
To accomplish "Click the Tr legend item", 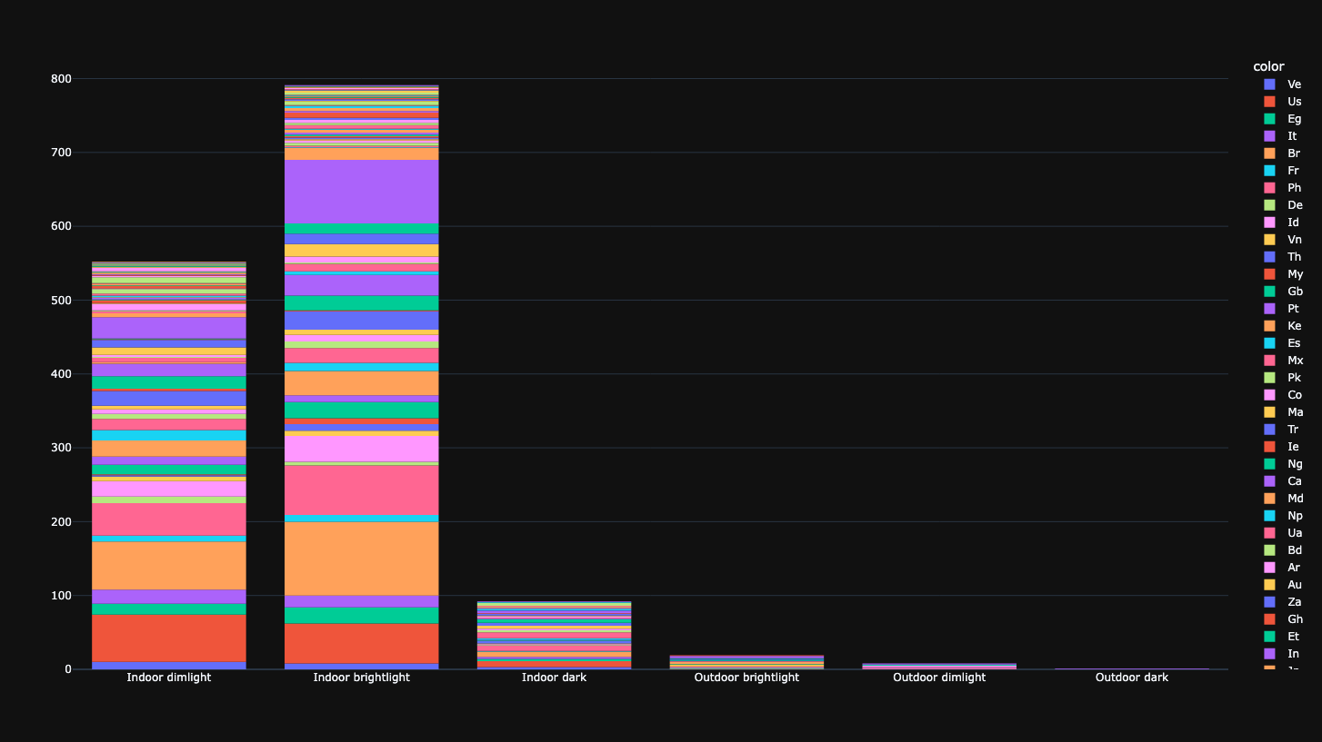I will [x=1283, y=430].
